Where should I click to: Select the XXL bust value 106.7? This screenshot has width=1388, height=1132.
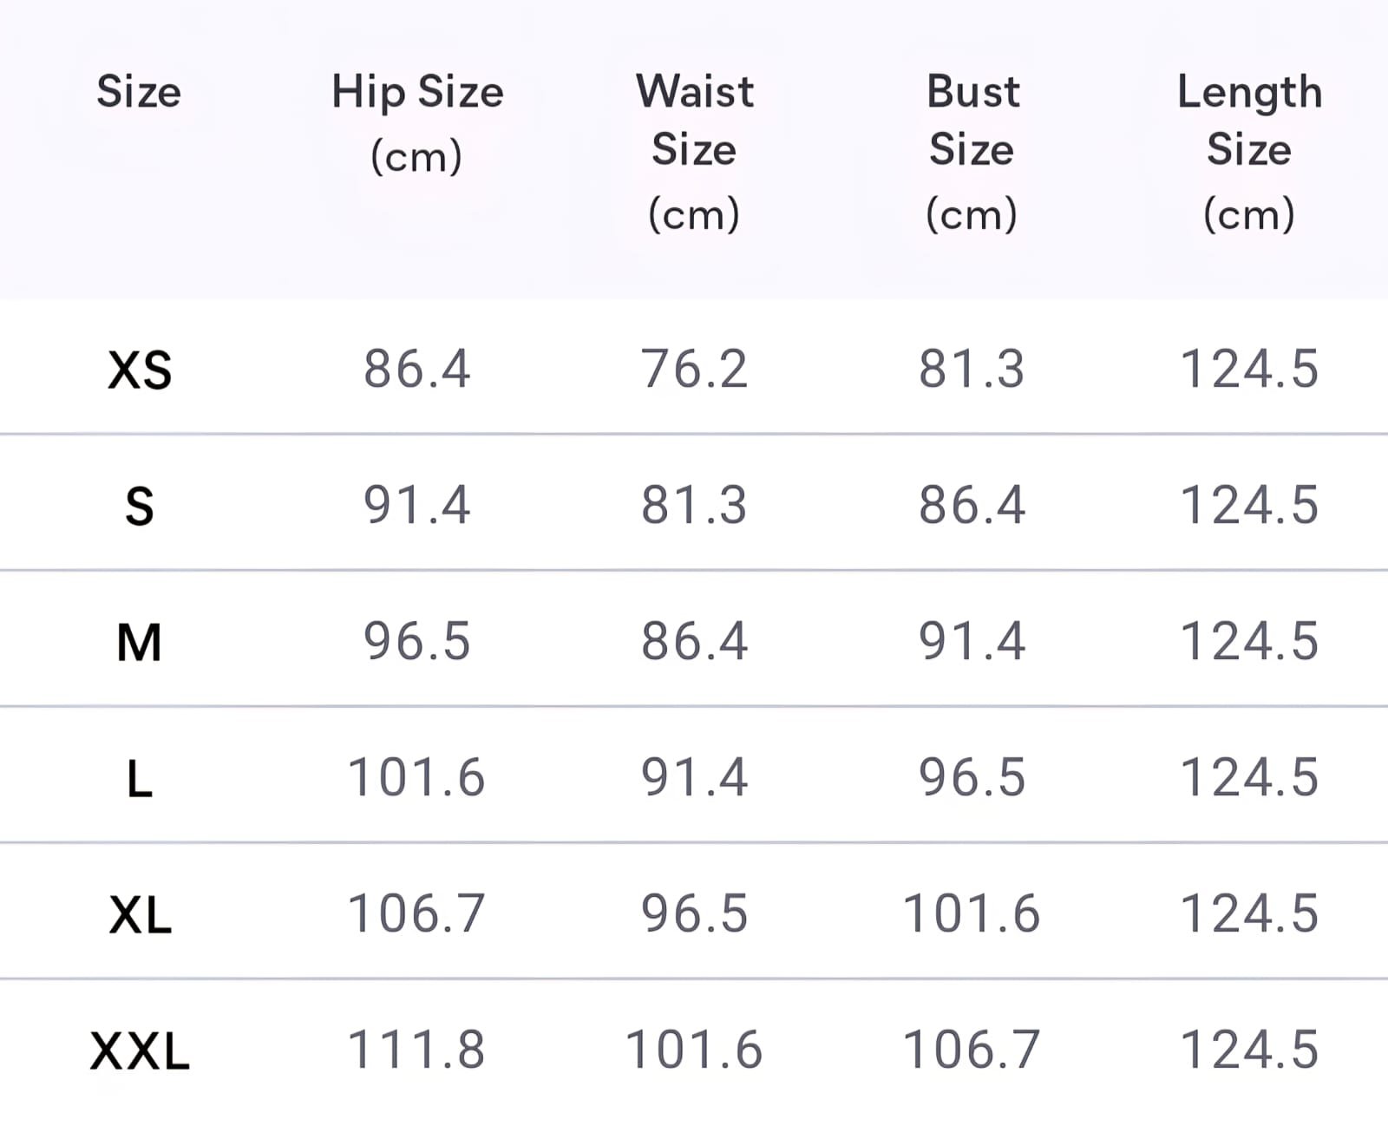pos(972,1050)
